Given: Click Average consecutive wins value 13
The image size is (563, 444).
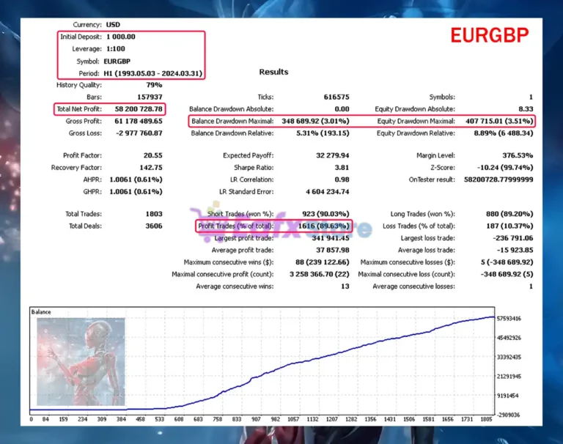Looking at the screenshot, I should [x=345, y=286].
